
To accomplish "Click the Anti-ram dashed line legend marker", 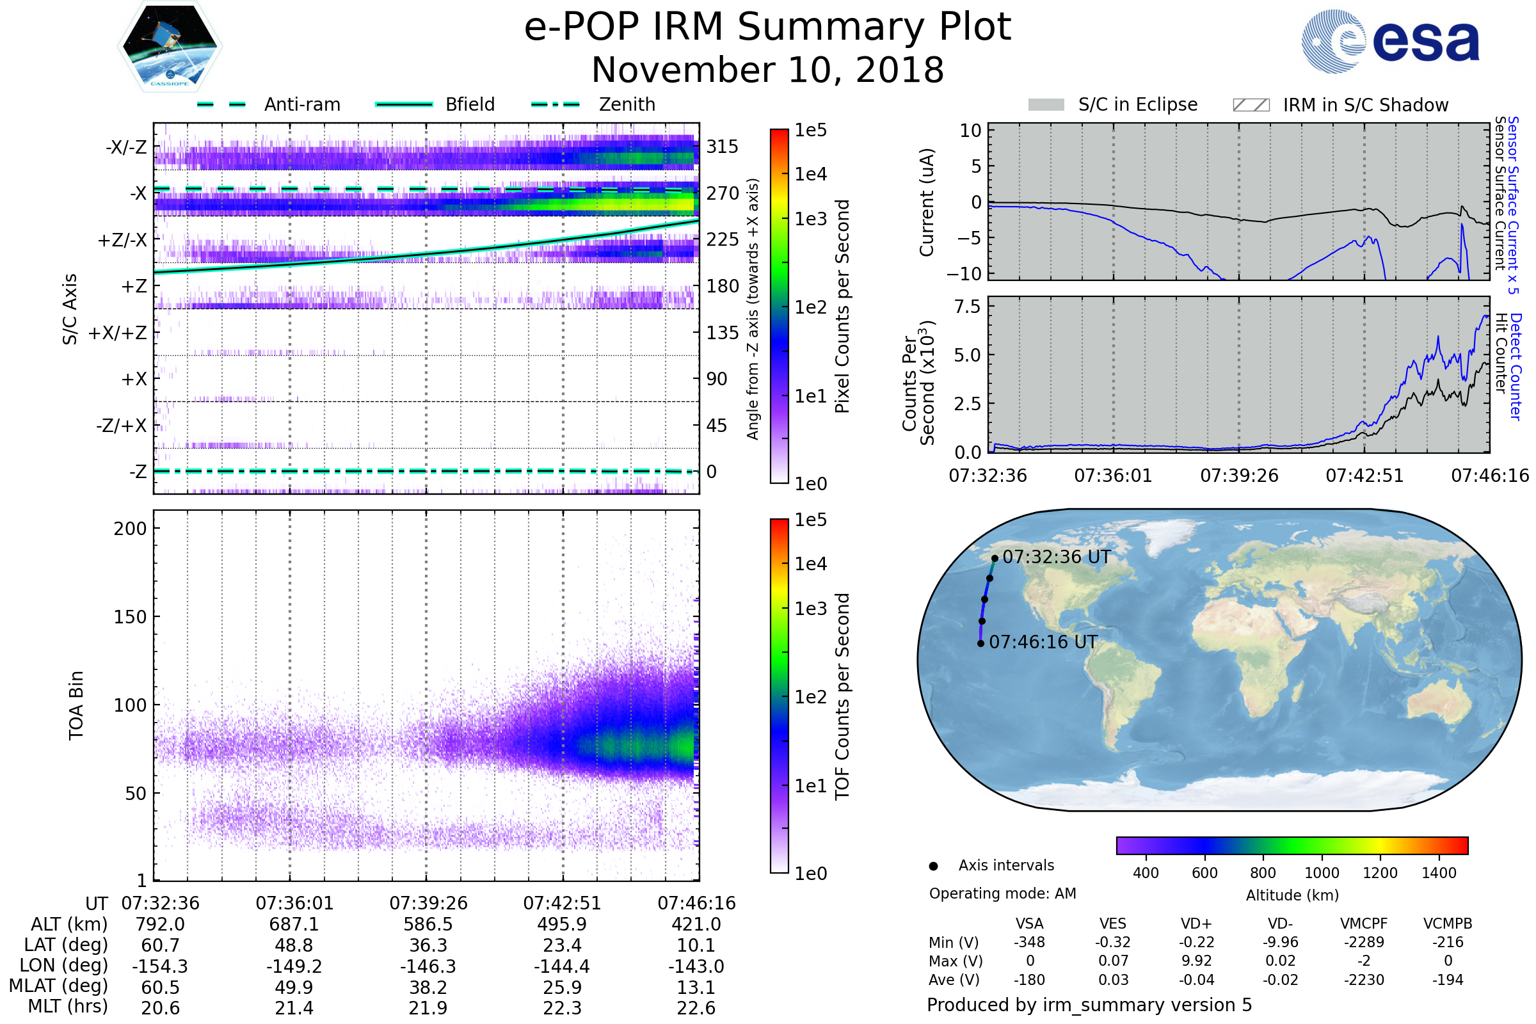I will click(221, 104).
